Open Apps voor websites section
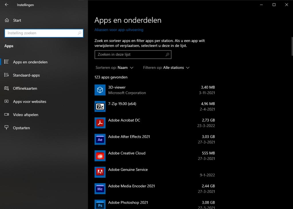The image size is (293, 209). coord(29,102)
